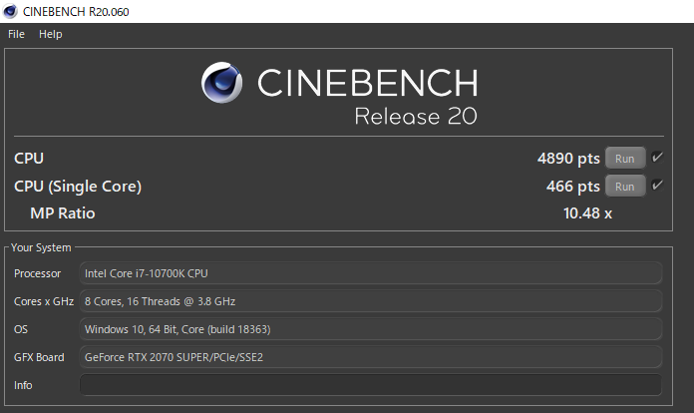Toggle the CPU (Single Core) checkbox
This screenshot has height=413, width=694.
point(657,187)
